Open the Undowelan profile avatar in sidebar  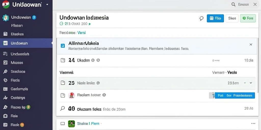(6, 18)
